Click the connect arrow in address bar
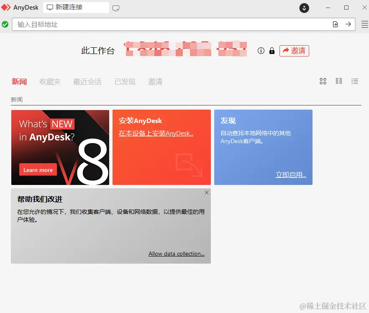 click(x=348, y=24)
